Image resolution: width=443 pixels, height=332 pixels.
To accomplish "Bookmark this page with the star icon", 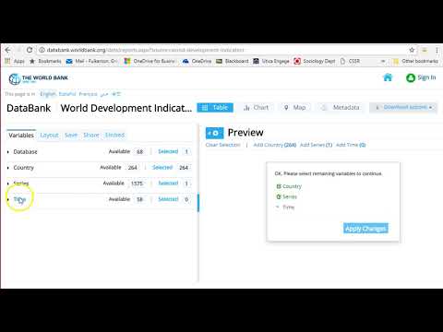I will pyautogui.click(x=412, y=50).
